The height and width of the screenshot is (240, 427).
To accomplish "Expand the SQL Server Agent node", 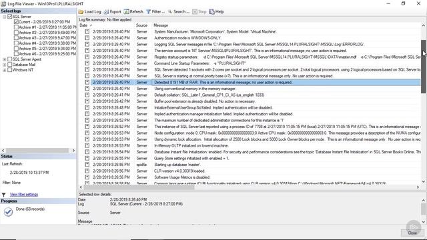I will click(5, 59).
